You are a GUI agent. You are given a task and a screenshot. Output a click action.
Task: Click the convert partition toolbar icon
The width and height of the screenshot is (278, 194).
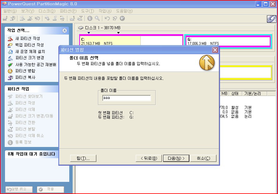62,18
